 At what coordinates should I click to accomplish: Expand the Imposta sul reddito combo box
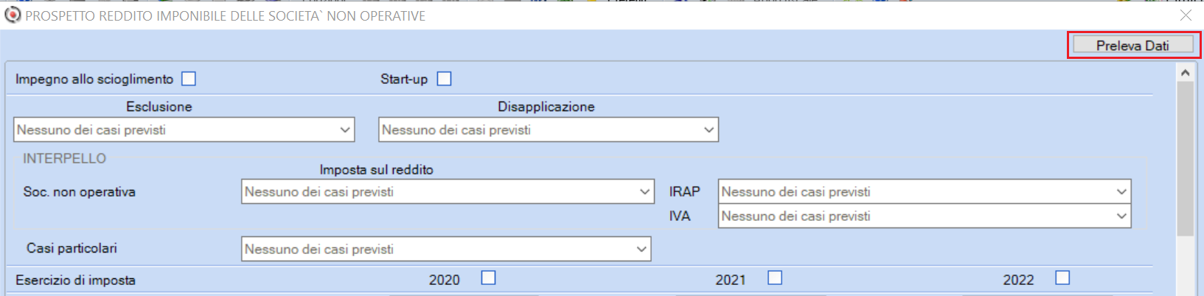point(448,191)
